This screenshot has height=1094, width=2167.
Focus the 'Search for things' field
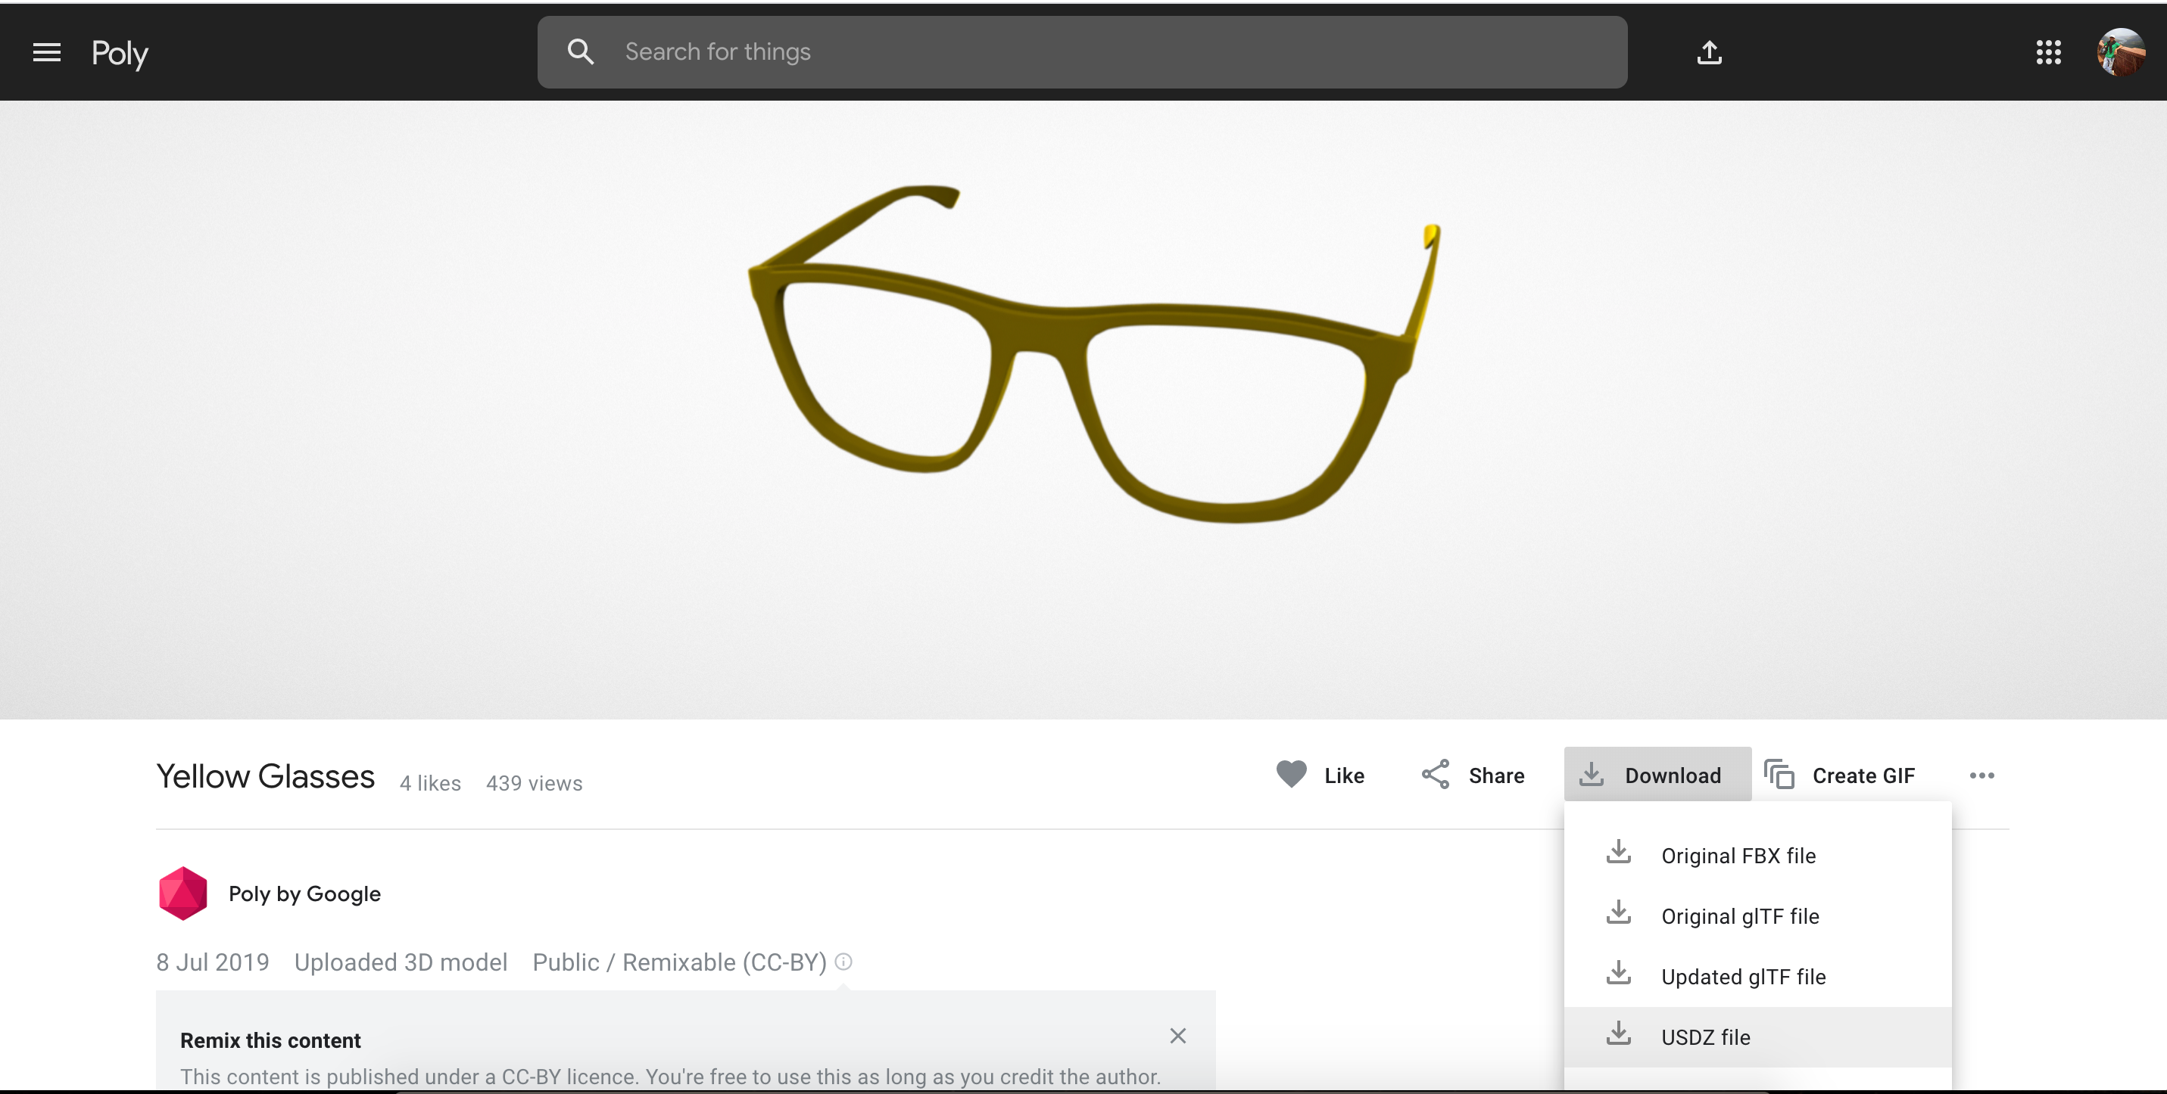pos(1093,52)
